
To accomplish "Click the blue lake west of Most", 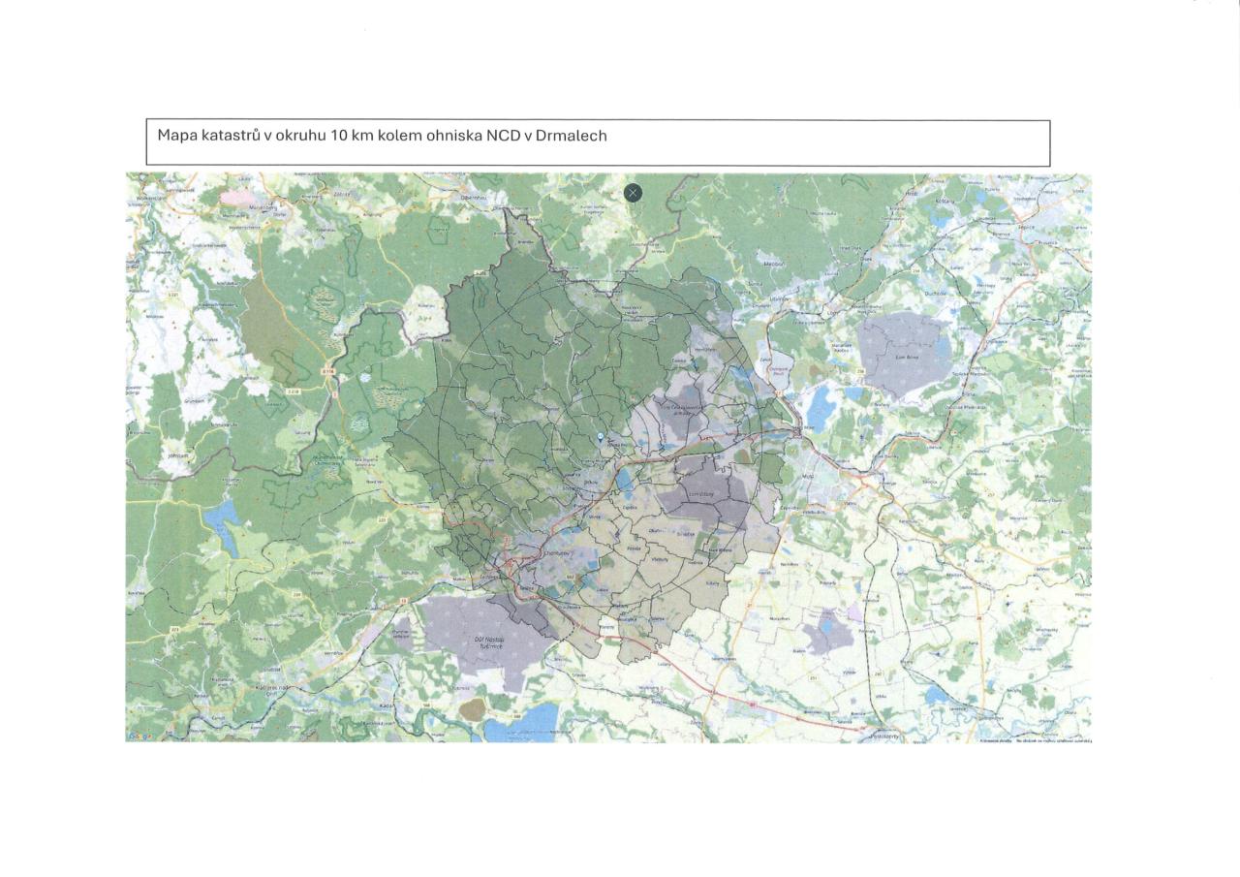I will point(820,408).
